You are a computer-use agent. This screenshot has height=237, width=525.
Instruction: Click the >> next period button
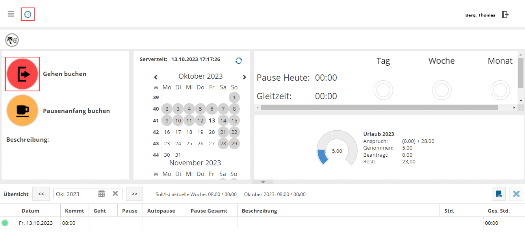click(x=134, y=194)
